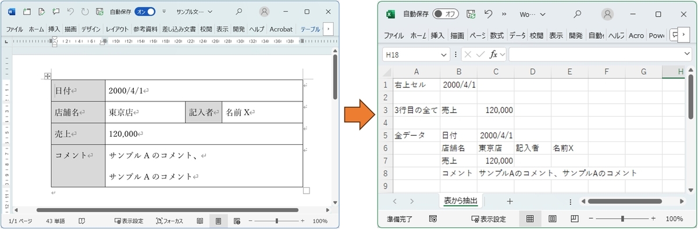Click Word status bar 43 単語 count
This screenshot has width=698, height=229.
tap(55, 221)
